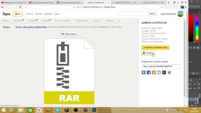Viewport: 201px width, 113px height.
Task: Open Windows Start button
Action: click(3, 110)
